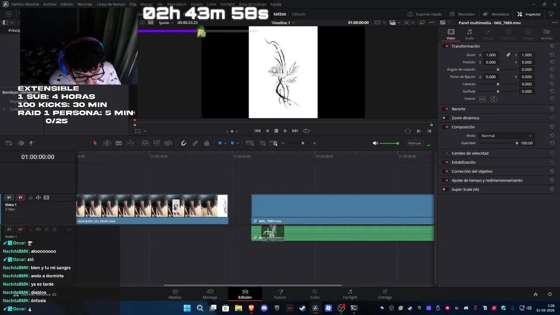Viewport: 560px width, 315px height.
Task: Toggle timeline snapping magnet icon
Action: click(x=184, y=143)
